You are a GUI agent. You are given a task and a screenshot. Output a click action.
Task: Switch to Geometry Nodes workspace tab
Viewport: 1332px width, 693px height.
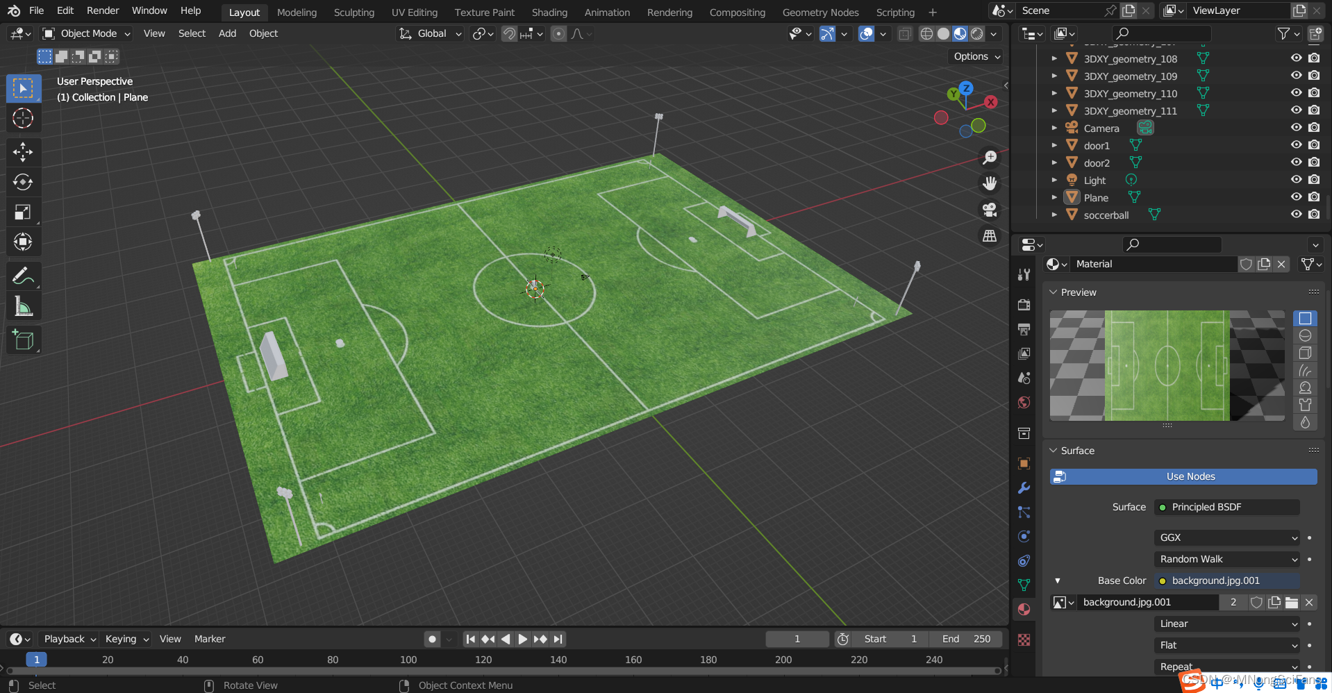[x=820, y=12]
